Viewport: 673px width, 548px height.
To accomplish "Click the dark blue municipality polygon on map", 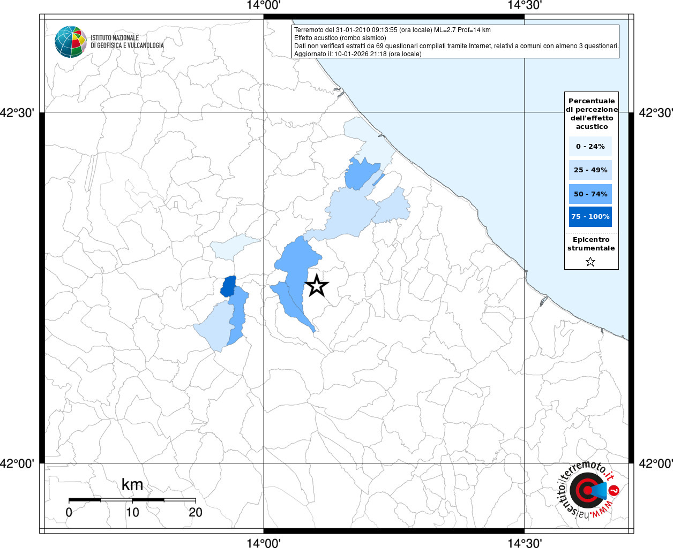I will (228, 286).
